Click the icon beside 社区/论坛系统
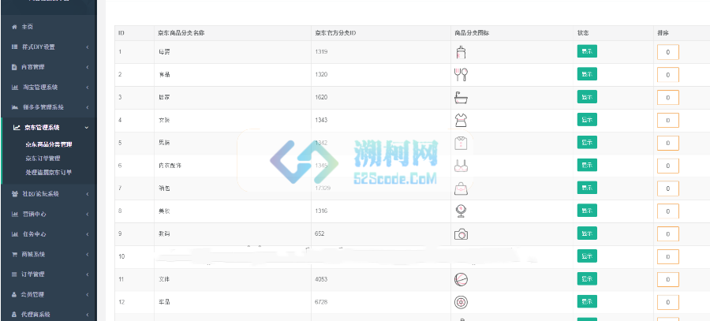 tap(14, 194)
